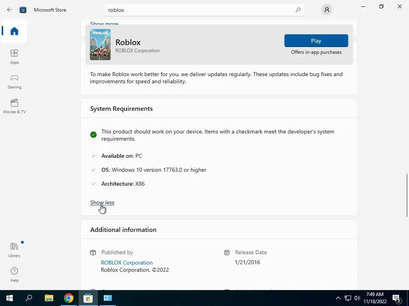Click the Show less link
Screen dimensions: 409x306
click(x=102, y=202)
